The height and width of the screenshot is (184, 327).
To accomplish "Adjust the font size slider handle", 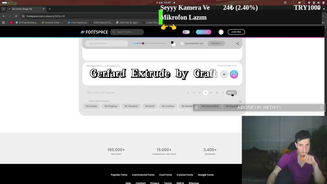I will point(143,43).
